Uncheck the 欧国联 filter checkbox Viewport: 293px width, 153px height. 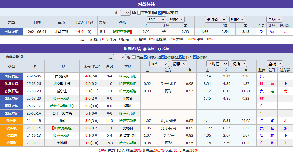pyautogui.click(x=181, y=57)
